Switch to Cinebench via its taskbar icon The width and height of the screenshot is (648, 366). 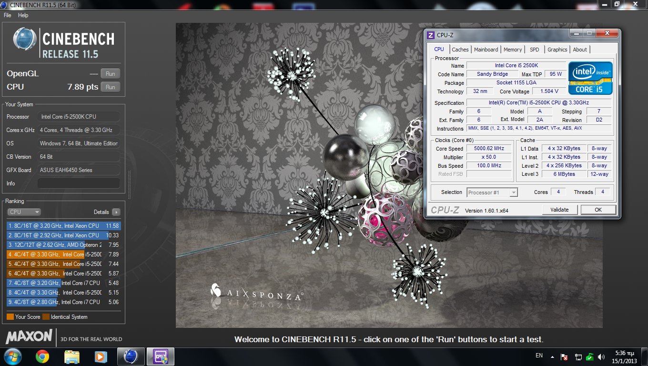130,356
